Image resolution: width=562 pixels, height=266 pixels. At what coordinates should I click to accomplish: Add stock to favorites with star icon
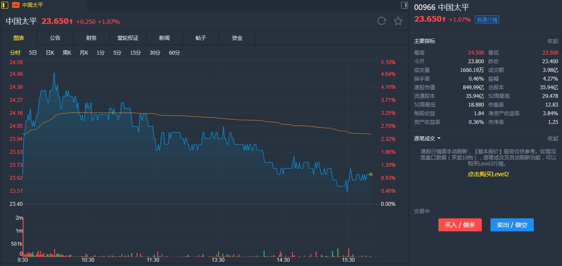398,21
